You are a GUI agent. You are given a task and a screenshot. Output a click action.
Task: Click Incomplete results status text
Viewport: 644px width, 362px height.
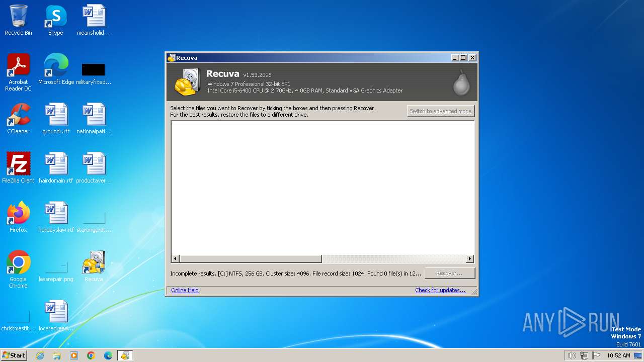point(295,274)
